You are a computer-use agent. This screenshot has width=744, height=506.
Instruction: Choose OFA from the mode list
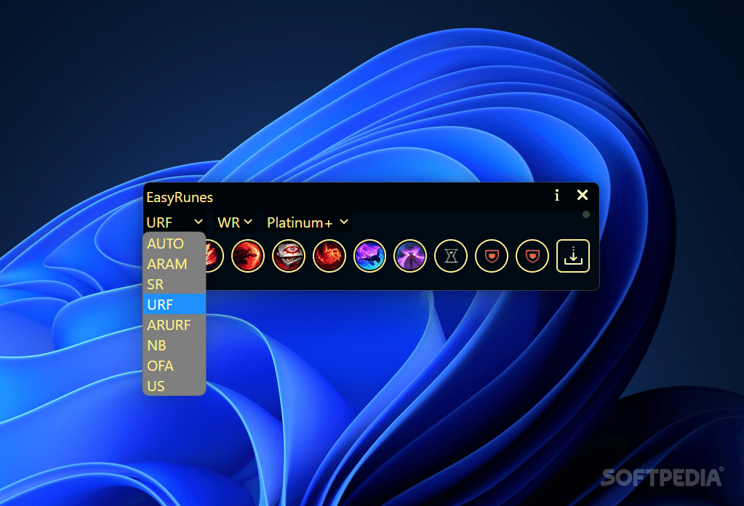[x=174, y=366]
